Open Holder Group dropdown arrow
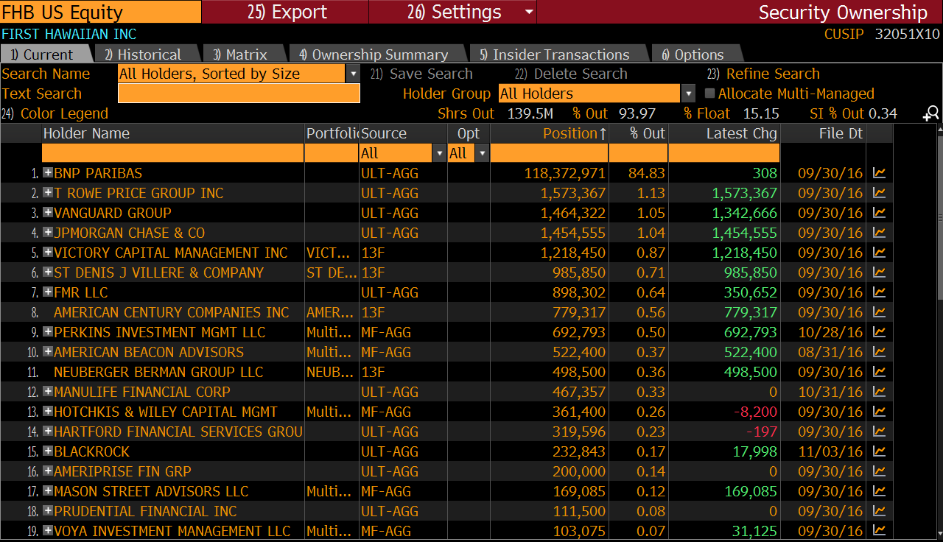Viewport: 943px width, 542px height. (x=688, y=94)
